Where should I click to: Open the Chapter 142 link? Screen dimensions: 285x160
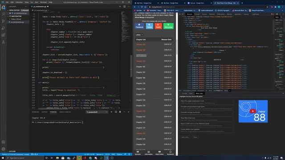[141, 67]
